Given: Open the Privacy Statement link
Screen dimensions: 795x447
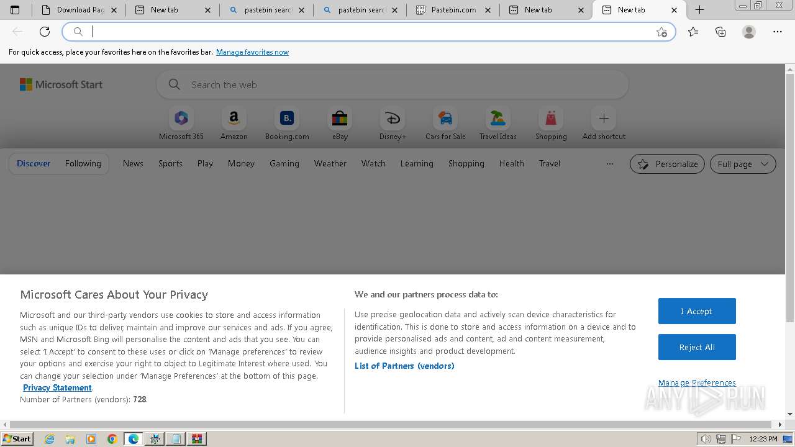Looking at the screenshot, I should (57, 388).
